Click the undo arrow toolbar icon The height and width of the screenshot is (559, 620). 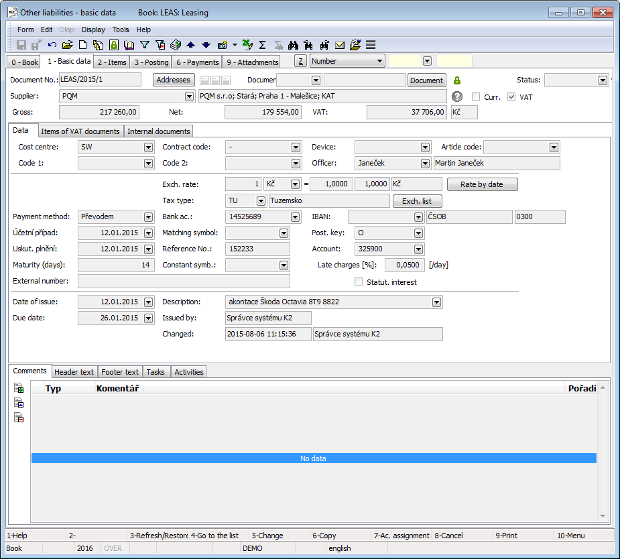pos(52,45)
